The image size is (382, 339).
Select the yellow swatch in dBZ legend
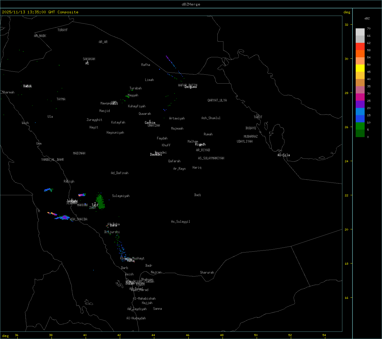pos(360,68)
